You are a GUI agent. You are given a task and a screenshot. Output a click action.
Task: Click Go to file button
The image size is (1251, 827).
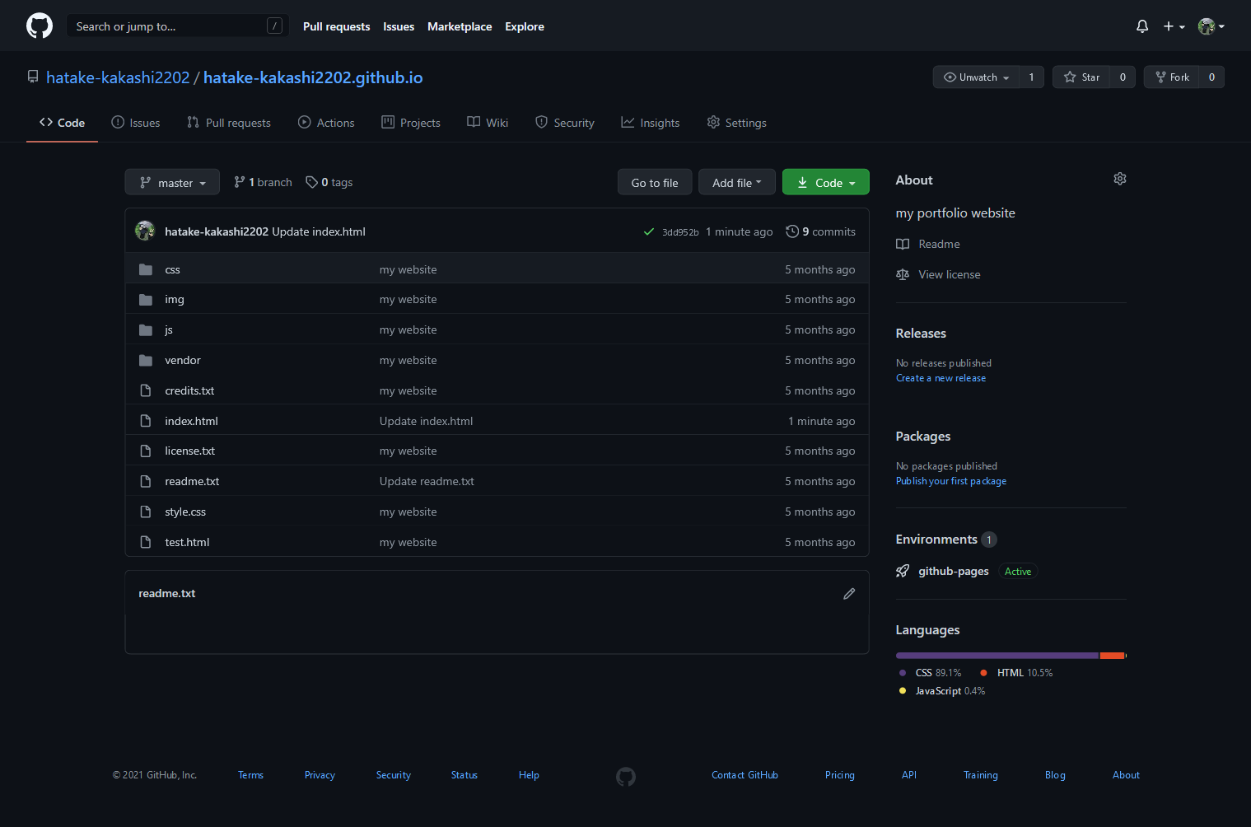655,182
